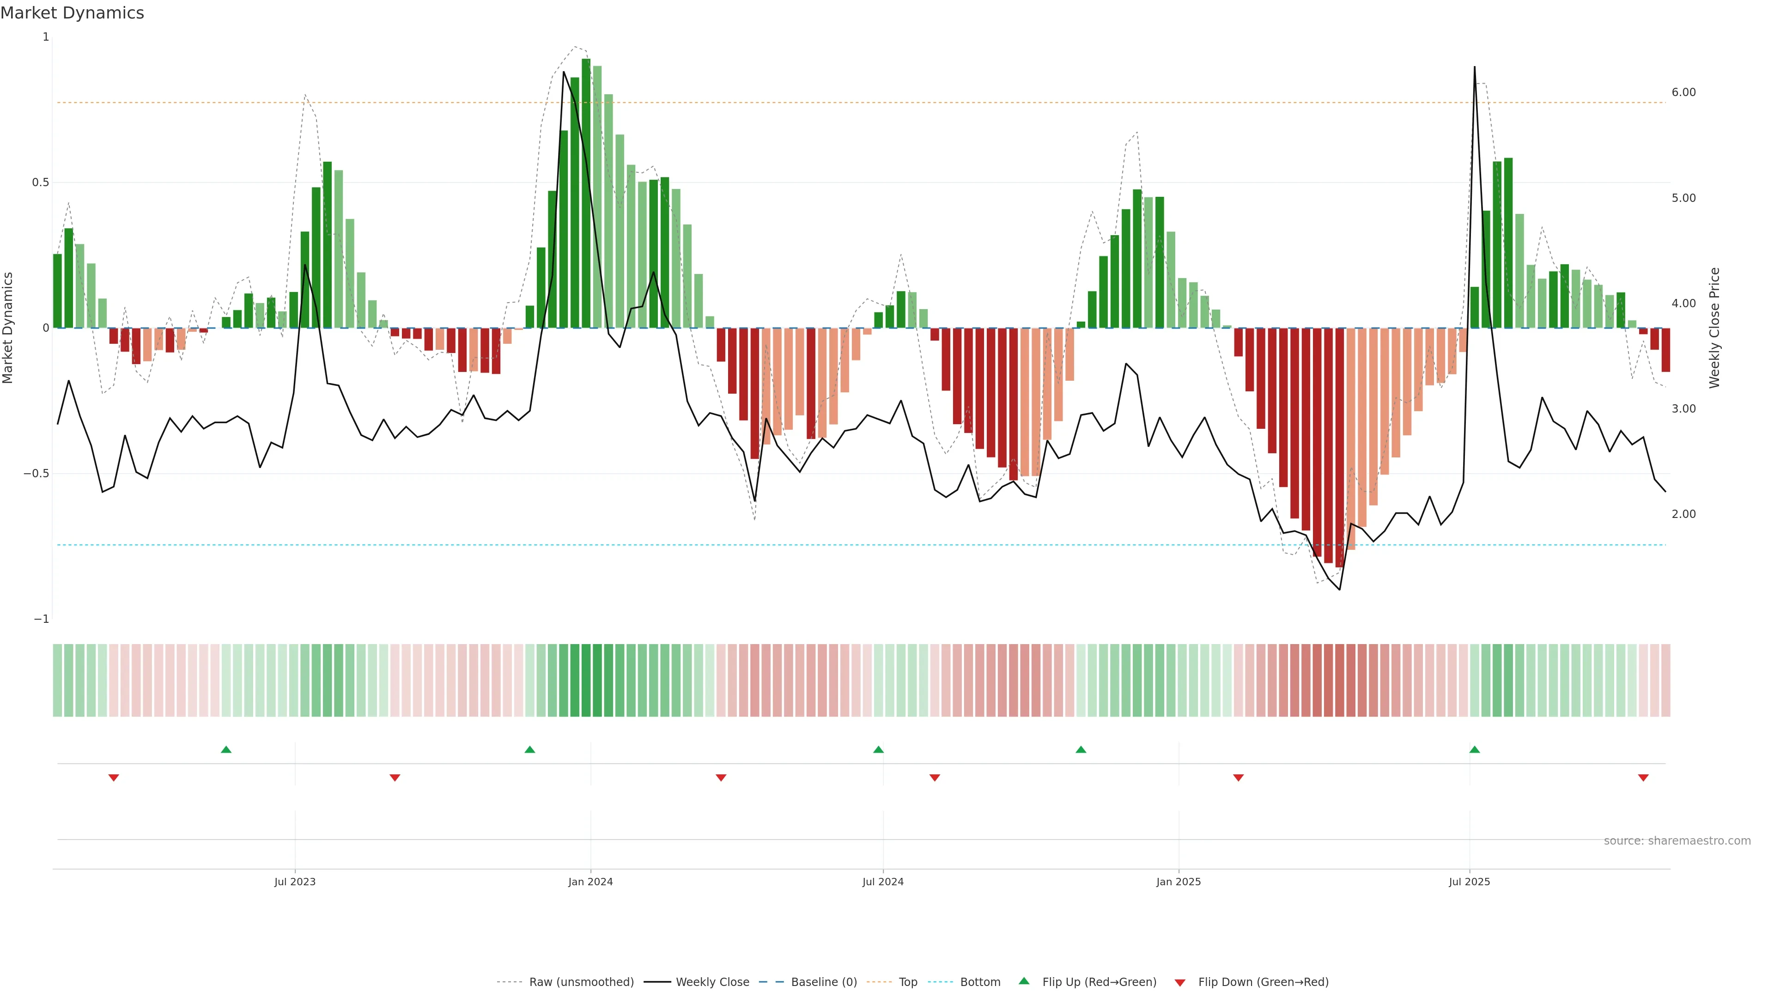Image resolution: width=1774 pixels, height=998 pixels.
Task: Click the first red flip-down triangle marker
Action: (x=114, y=778)
